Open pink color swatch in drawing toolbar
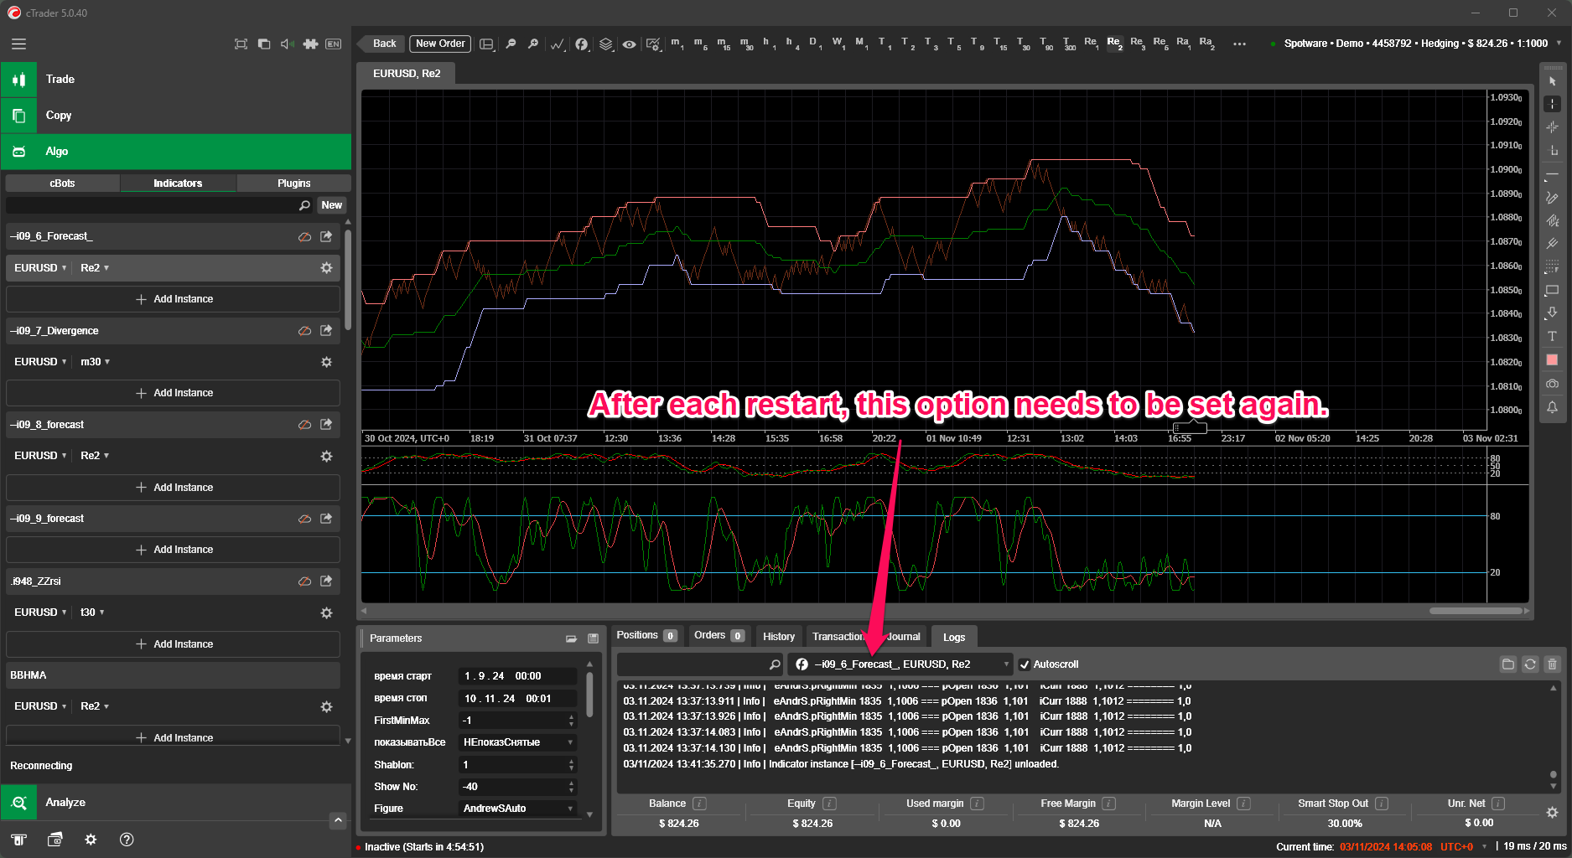The height and width of the screenshot is (858, 1572). pos(1552,359)
